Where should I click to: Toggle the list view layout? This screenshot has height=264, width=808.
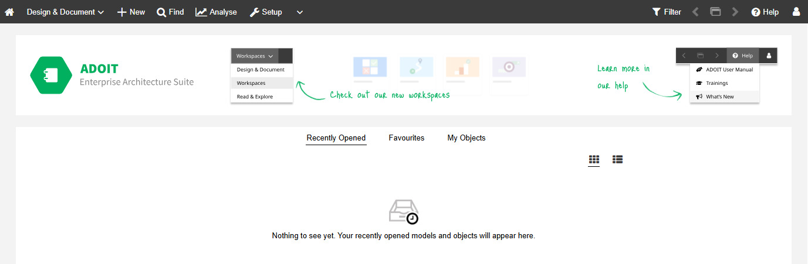617,159
